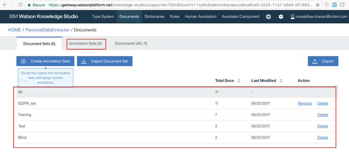Viewport: 349px width, 158px height.
Task: Select the Blind row name
Action: tap(22, 138)
